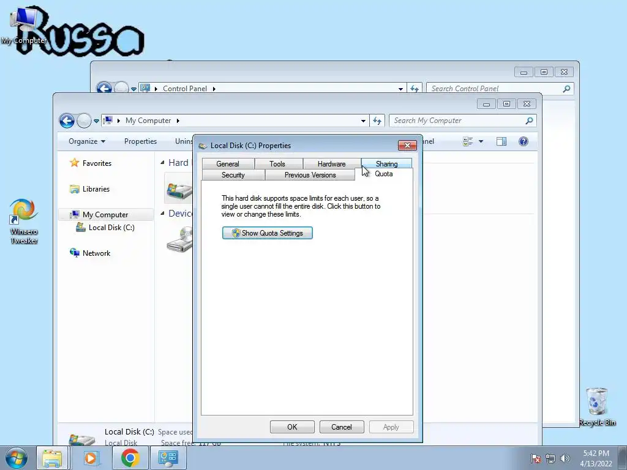Click search magnifier in Control Panel window

click(566, 89)
